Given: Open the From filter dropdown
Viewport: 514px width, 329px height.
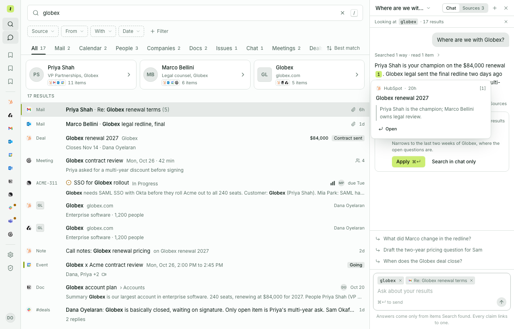Looking at the screenshot, I should 74,31.
